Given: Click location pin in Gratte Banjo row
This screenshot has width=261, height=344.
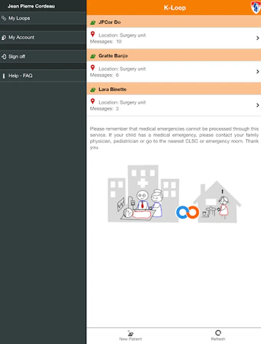Looking at the screenshot, I should [x=93, y=68].
